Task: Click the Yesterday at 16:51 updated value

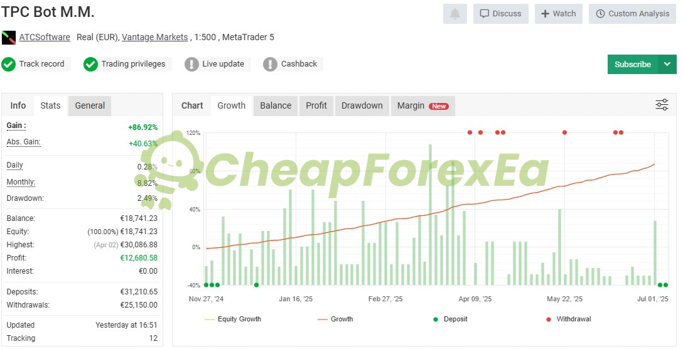Action: point(126,325)
